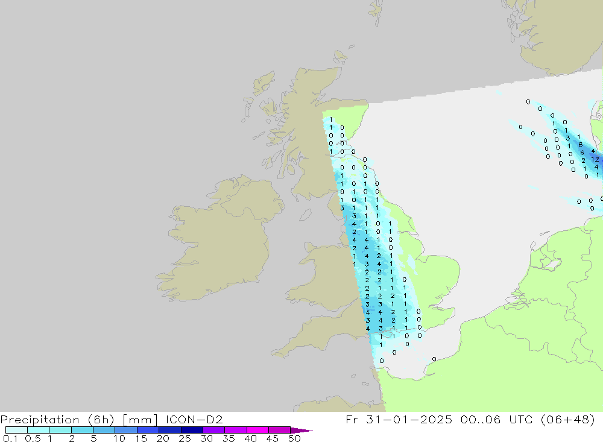The image size is (603, 442).
Task: Click the '50' legend scale label
Action: (x=295, y=438)
